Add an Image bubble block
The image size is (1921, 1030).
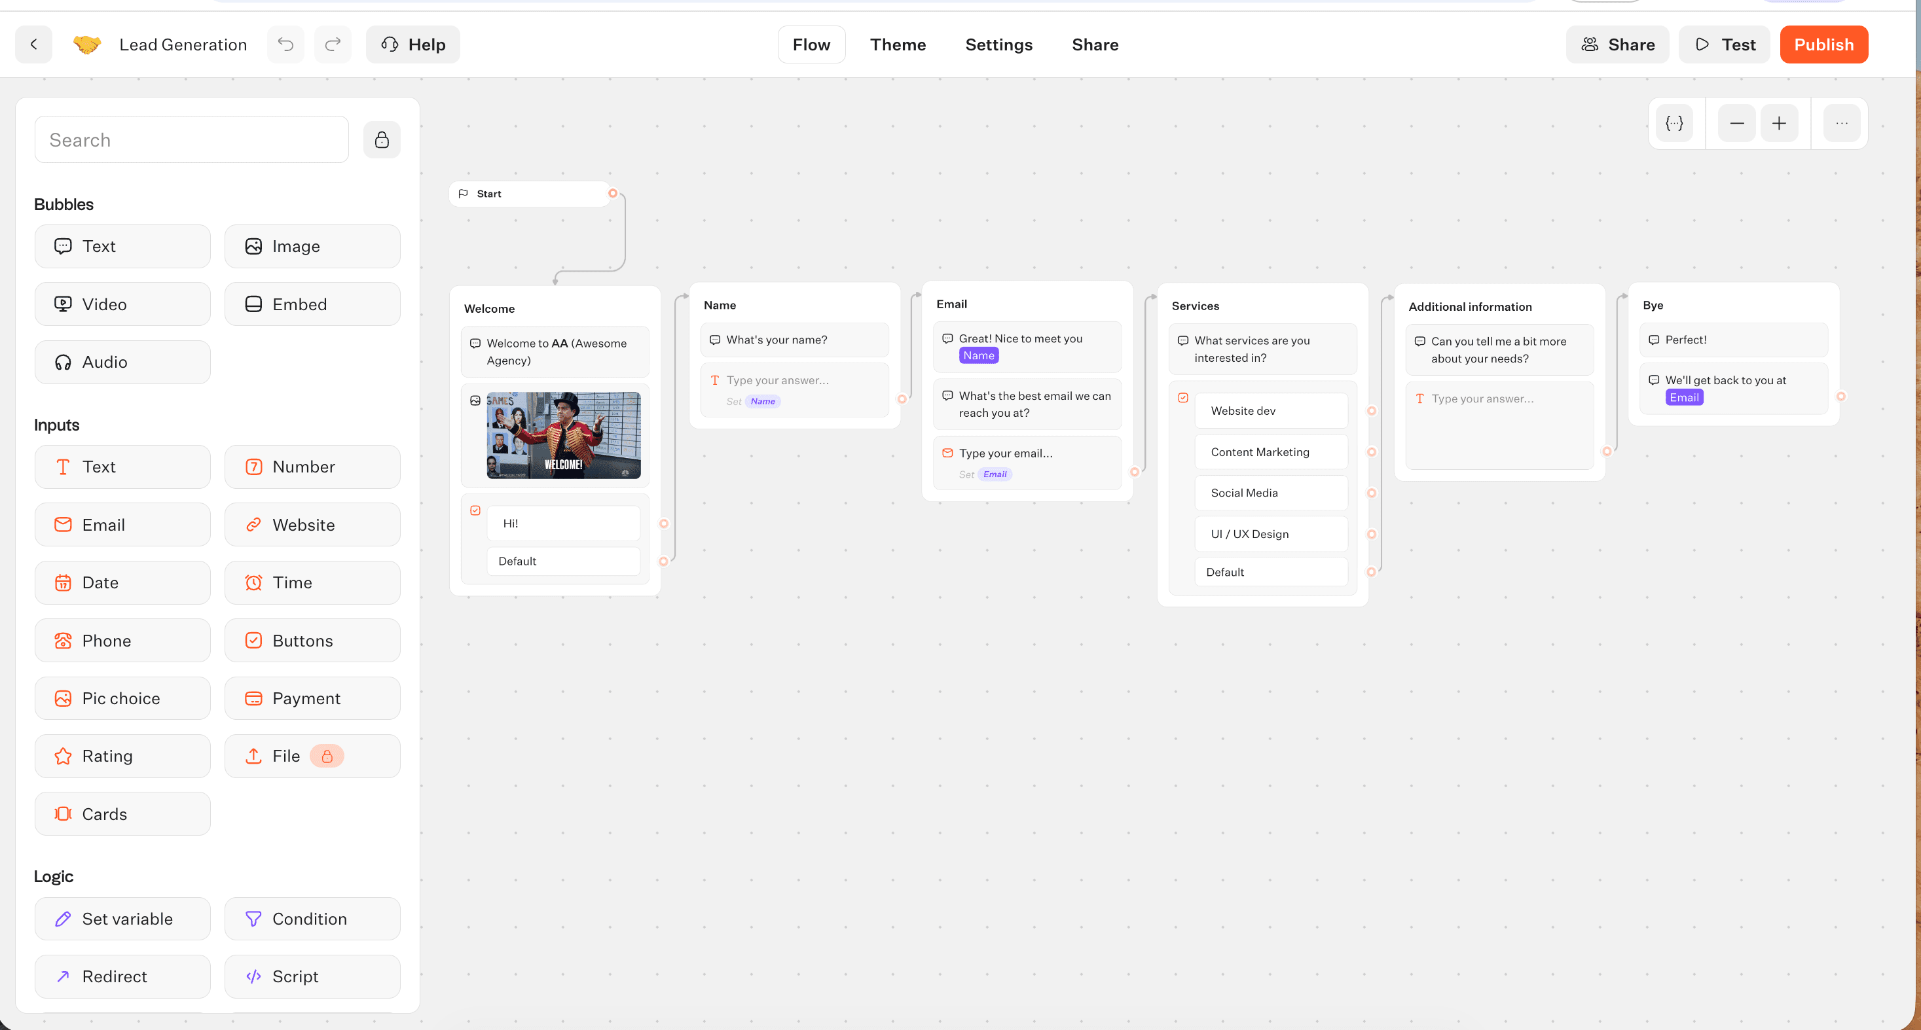tap(312, 246)
